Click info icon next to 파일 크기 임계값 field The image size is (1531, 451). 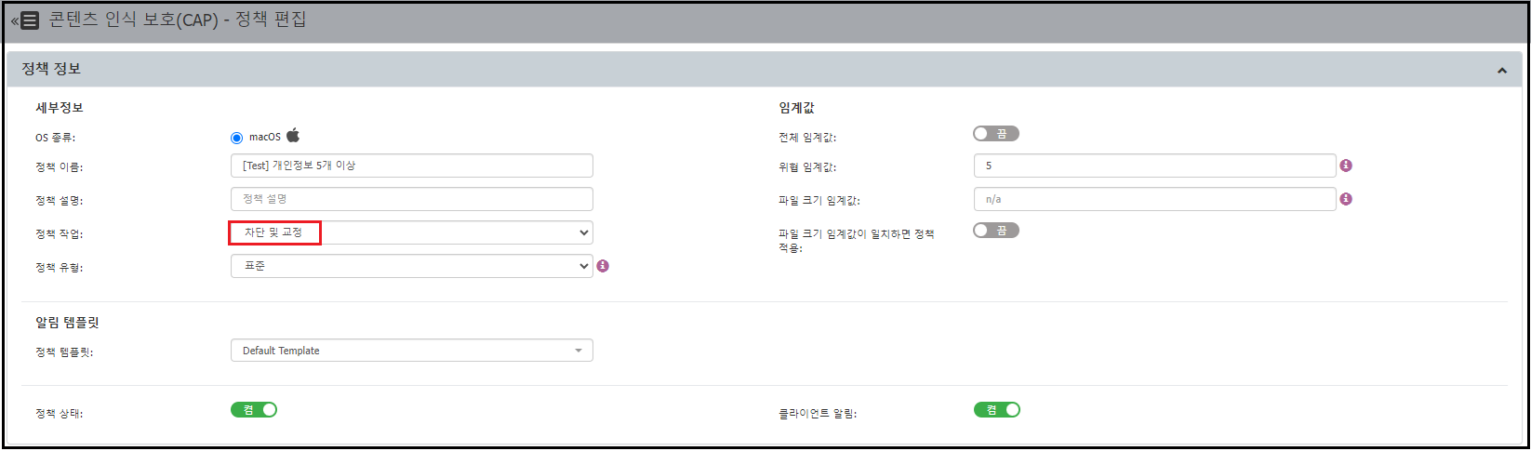(x=1346, y=199)
